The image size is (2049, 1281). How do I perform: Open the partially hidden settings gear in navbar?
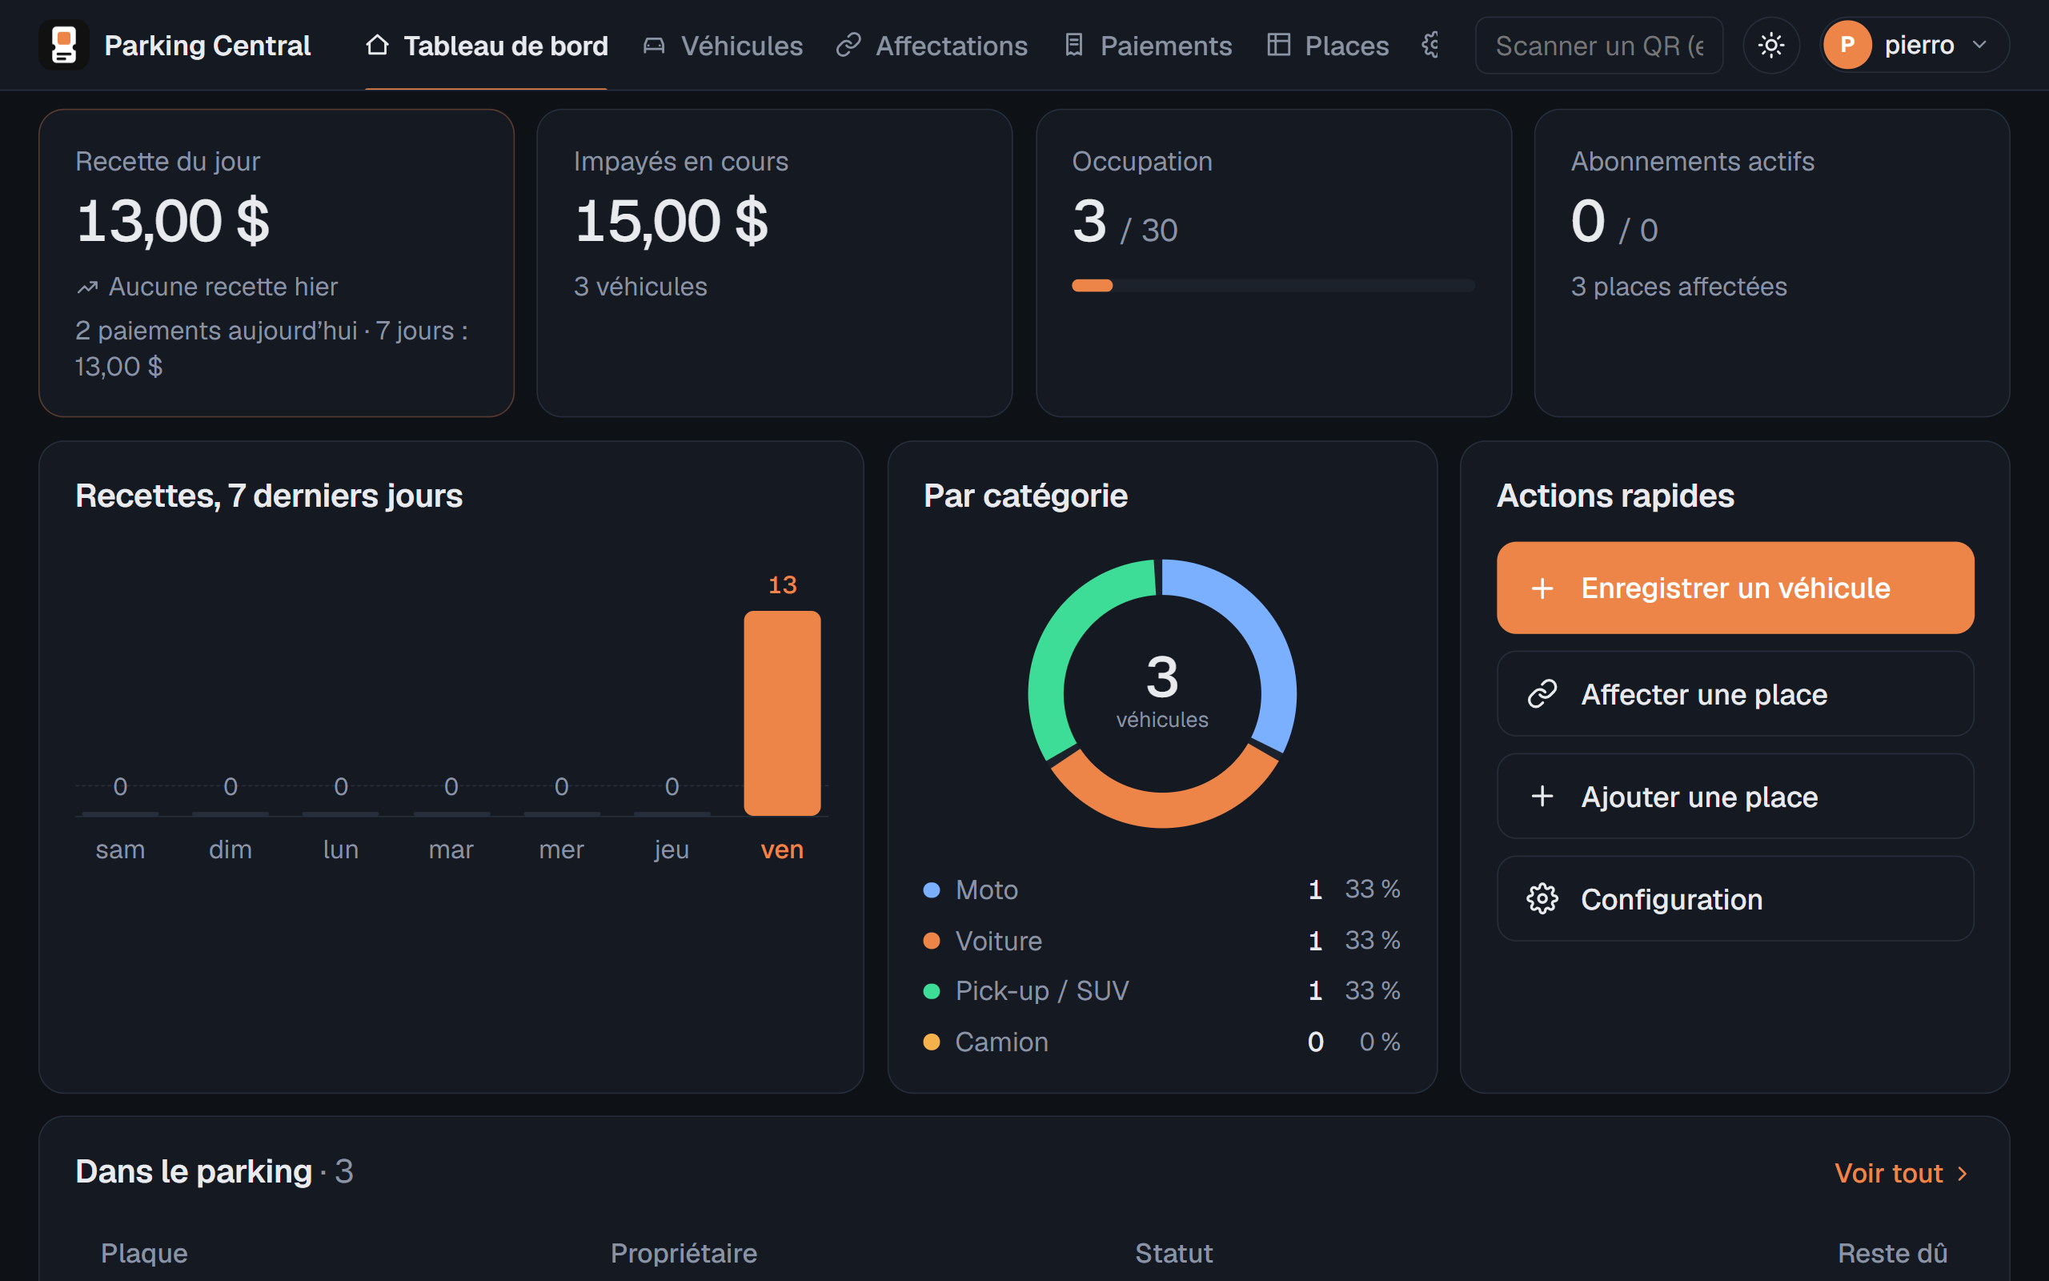pyautogui.click(x=1431, y=45)
